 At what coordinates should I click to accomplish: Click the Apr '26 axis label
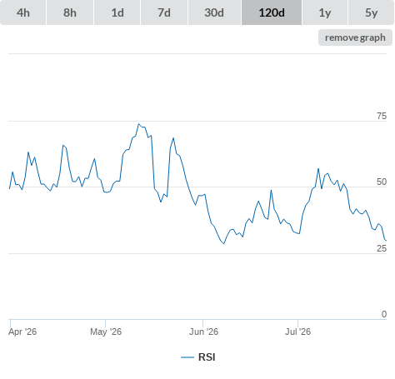[x=22, y=332]
